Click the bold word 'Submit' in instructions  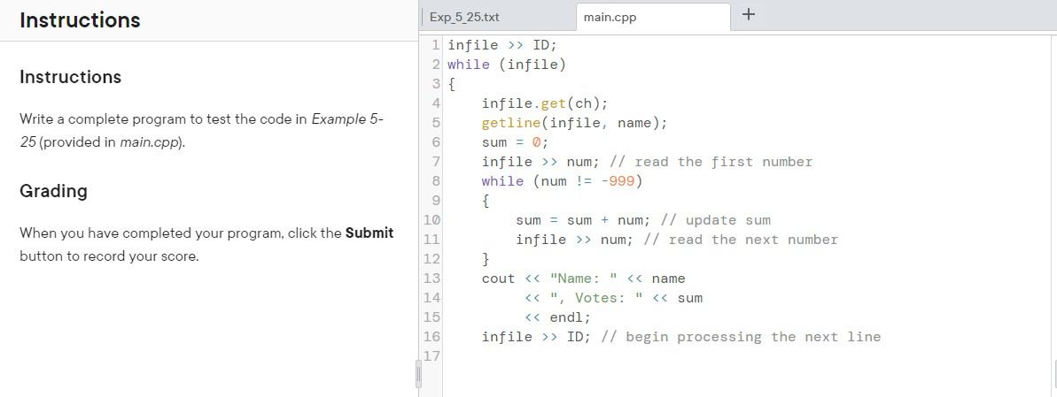[369, 233]
